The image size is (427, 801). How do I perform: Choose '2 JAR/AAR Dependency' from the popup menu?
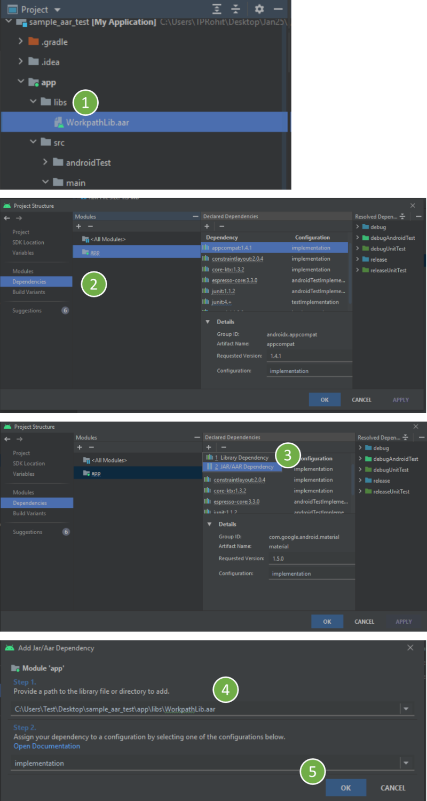[242, 467]
